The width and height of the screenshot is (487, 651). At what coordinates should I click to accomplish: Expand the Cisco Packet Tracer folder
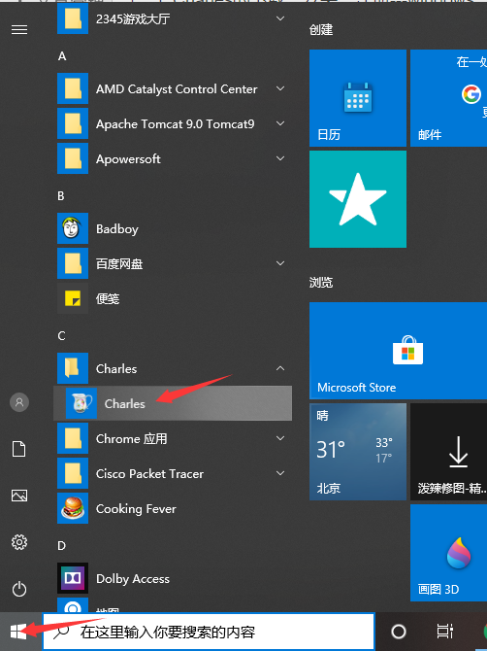[280, 473]
